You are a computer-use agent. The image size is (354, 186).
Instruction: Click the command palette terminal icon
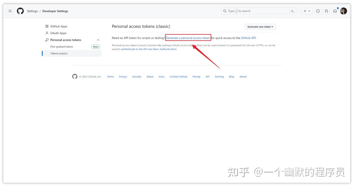293,11
